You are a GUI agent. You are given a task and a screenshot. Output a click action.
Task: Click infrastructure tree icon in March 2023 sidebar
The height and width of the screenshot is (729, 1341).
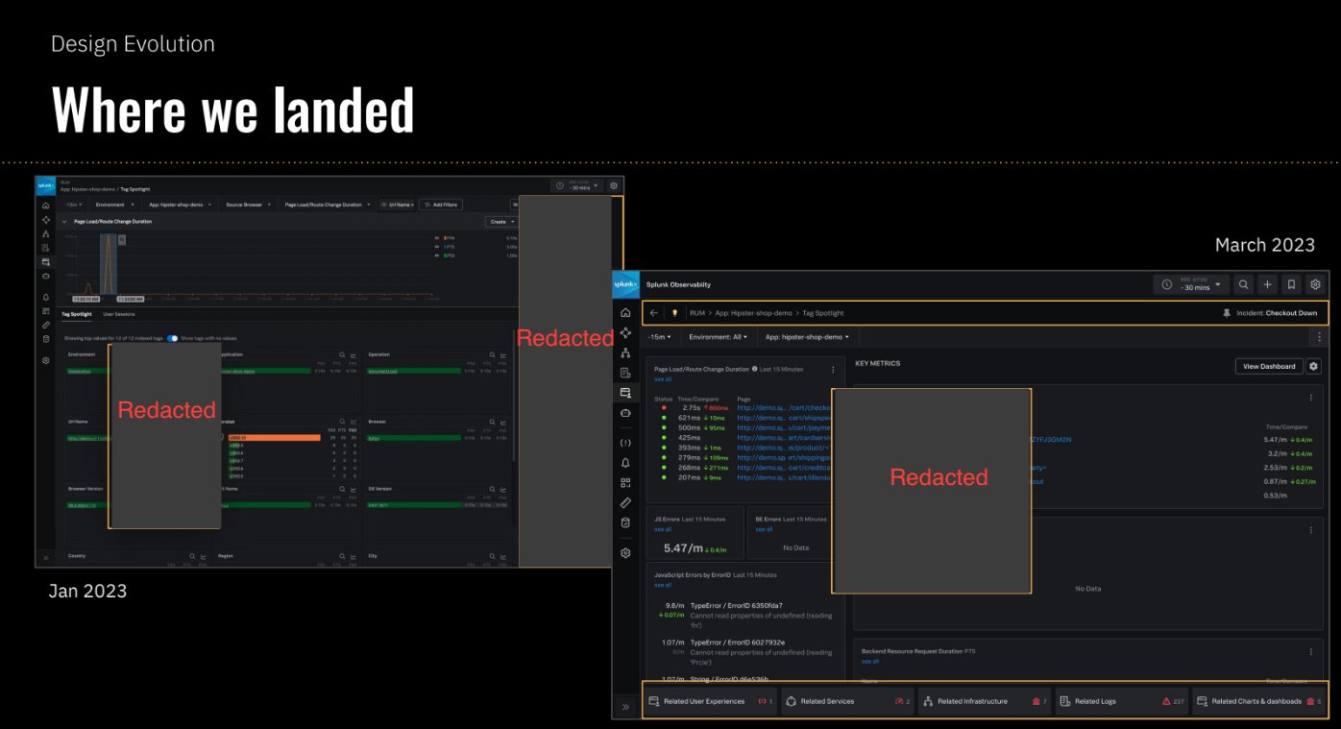coord(625,352)
